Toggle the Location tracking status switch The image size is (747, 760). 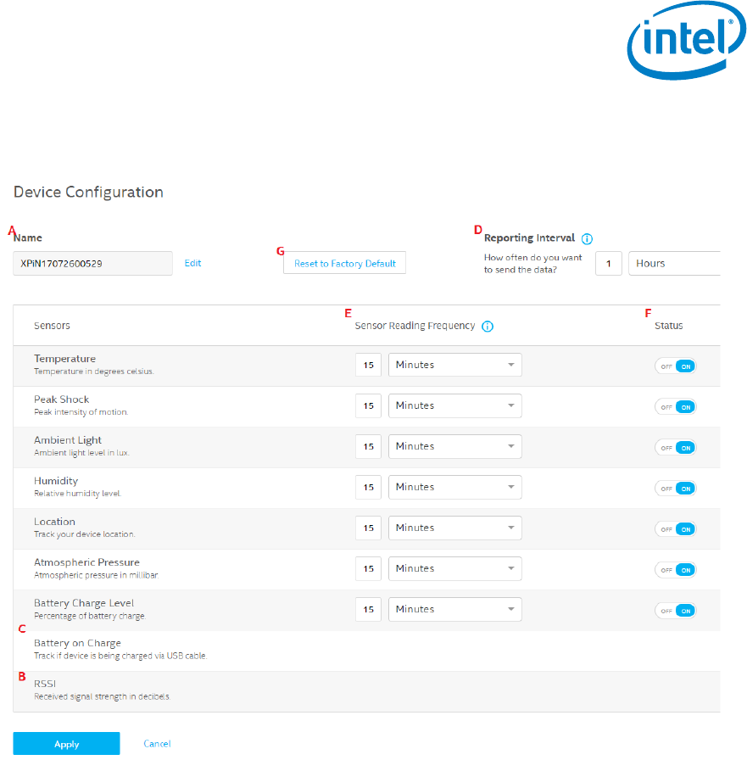(x=676, y=528)
